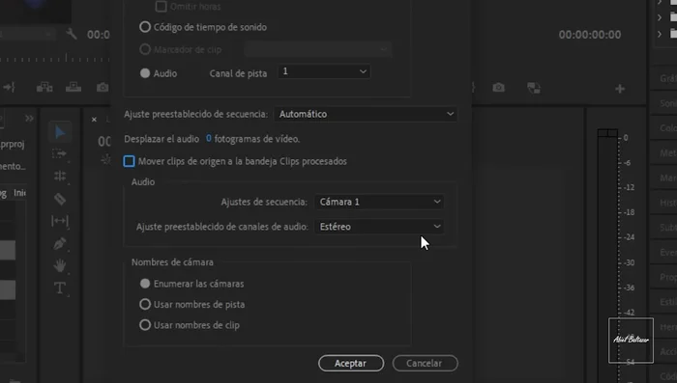Select the .prproj item in Project panel
Screen dimensions: 677x383
[12, 144]
